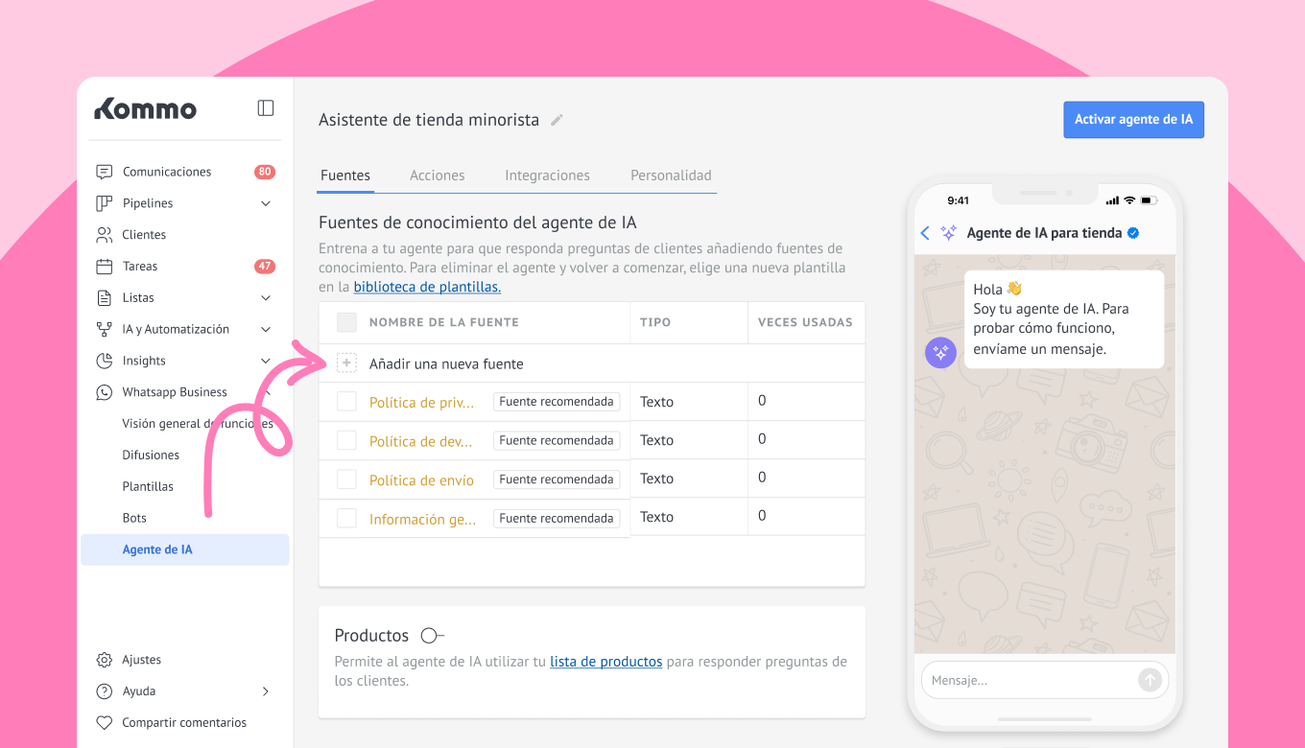Switch to the Acciones tab
The image size is (1305, 748).
437,175
